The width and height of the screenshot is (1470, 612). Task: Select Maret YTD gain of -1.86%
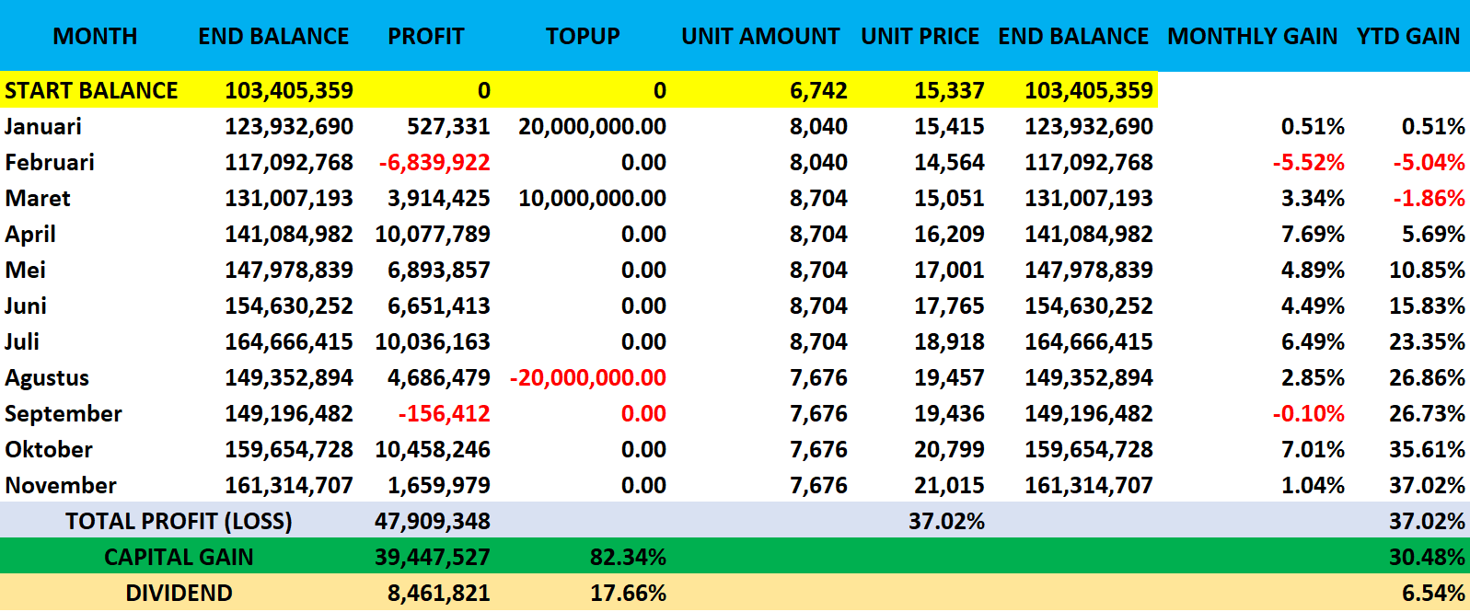1429,198
